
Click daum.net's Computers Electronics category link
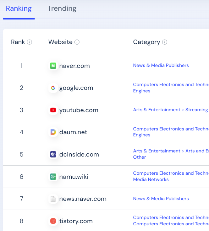click(x=171, y=132)
